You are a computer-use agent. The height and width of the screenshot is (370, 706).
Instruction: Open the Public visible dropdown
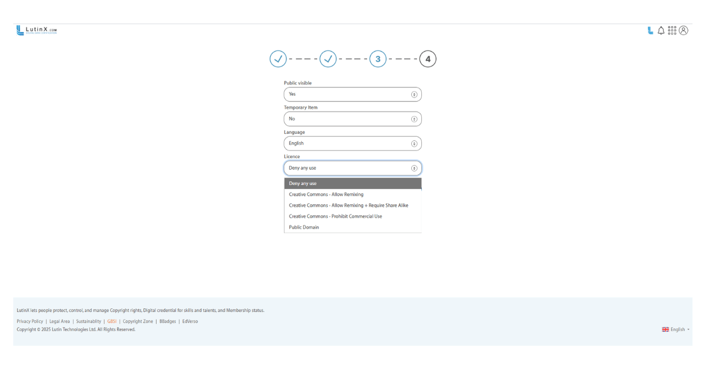coord(352,94)
